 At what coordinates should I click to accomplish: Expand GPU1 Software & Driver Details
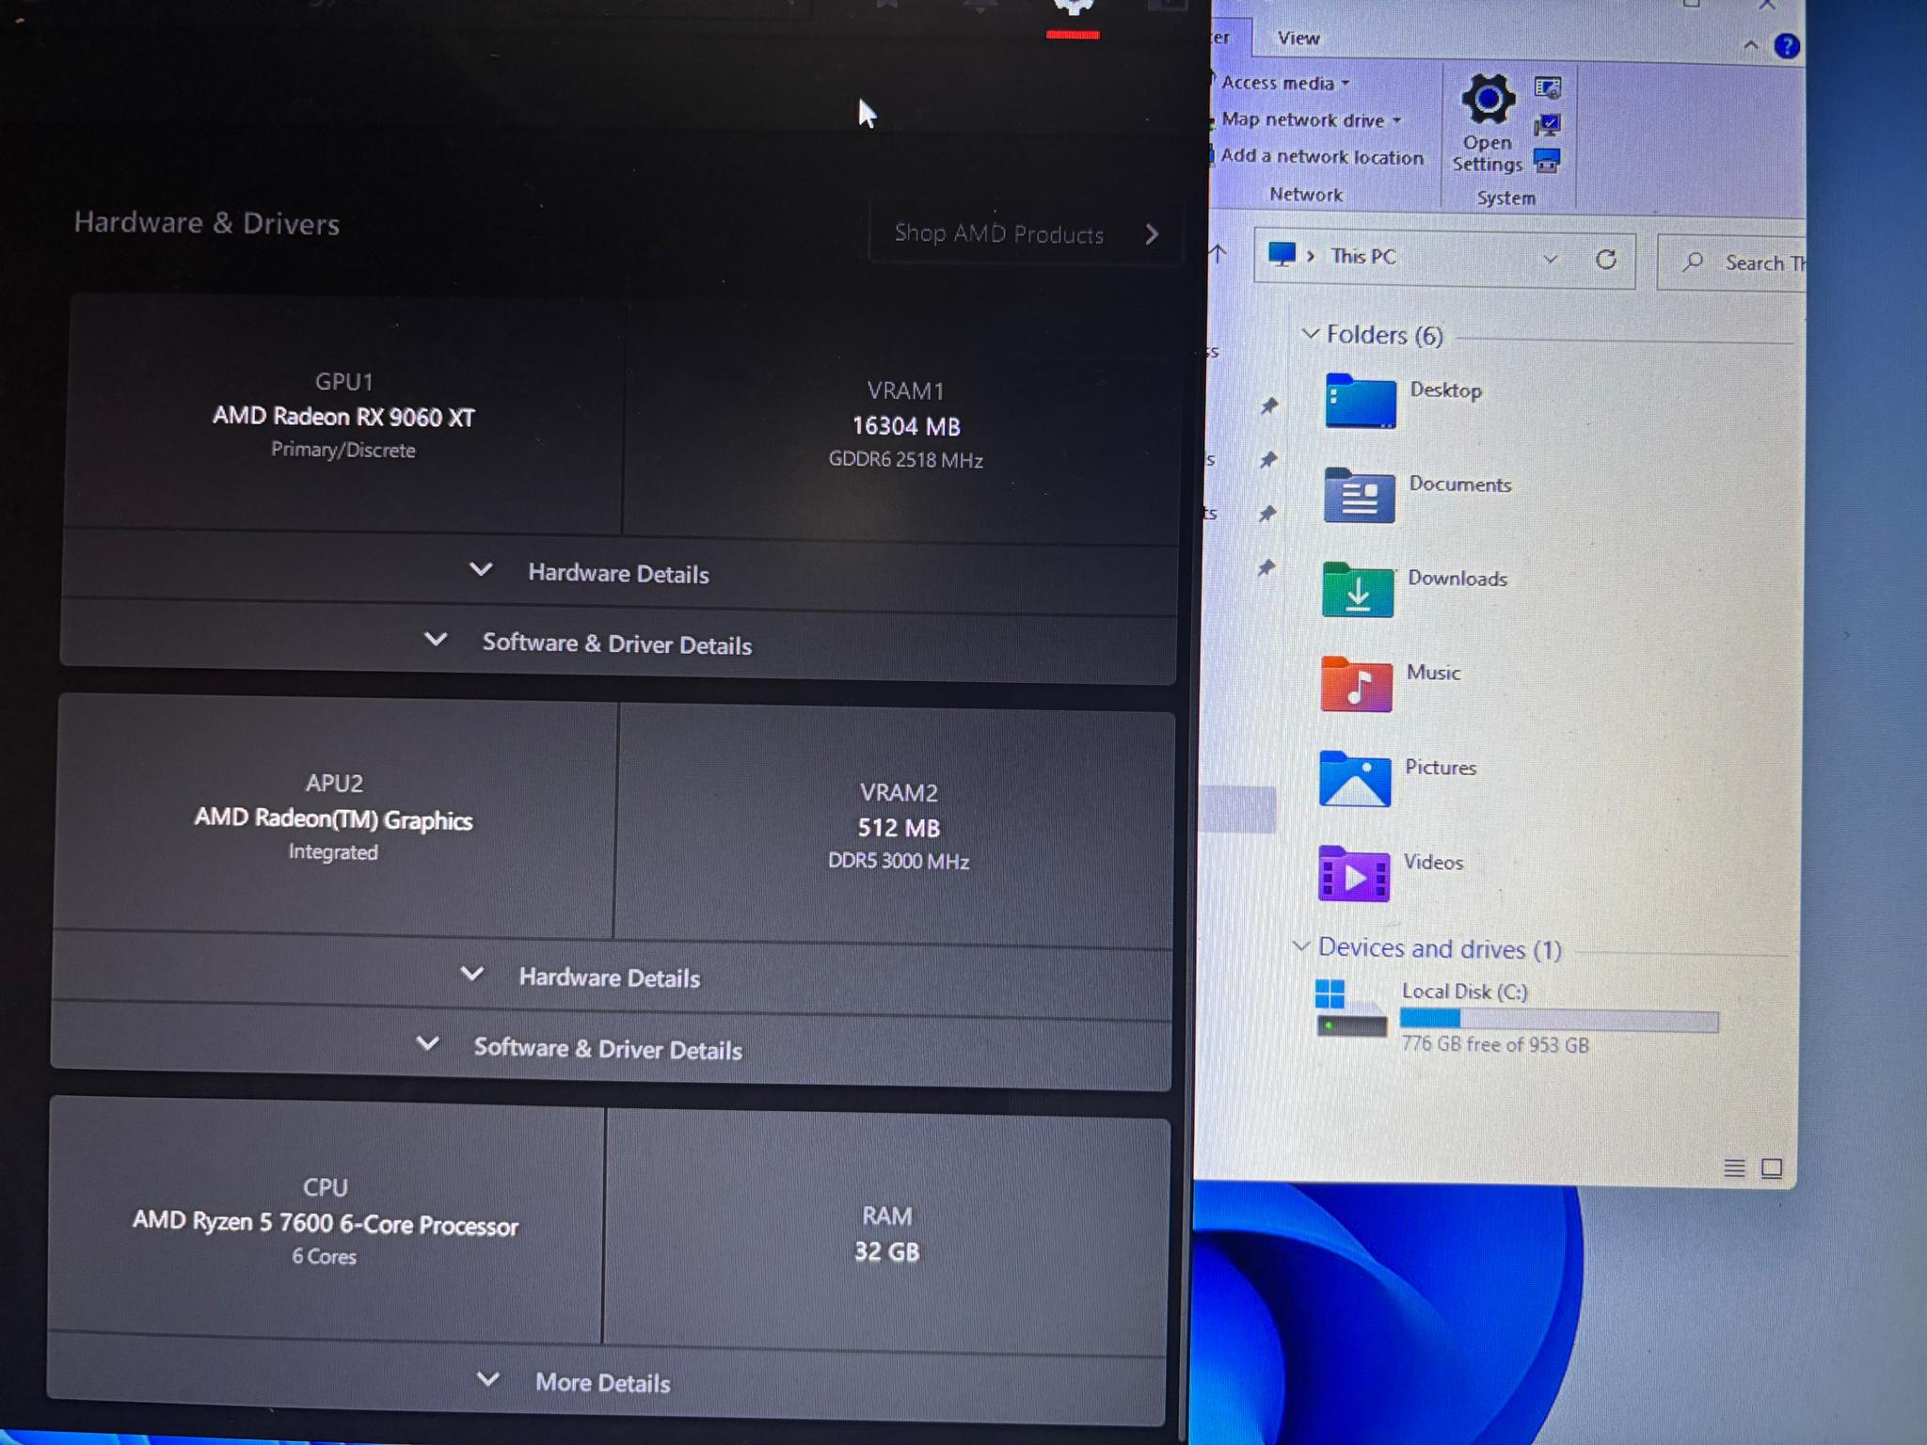pos(617,644)
